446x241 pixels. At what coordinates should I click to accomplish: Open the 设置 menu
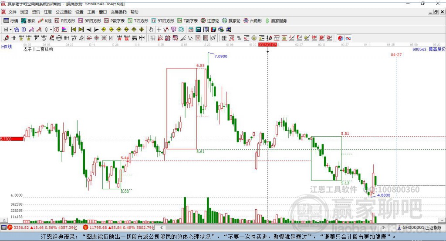pos(79,12)
